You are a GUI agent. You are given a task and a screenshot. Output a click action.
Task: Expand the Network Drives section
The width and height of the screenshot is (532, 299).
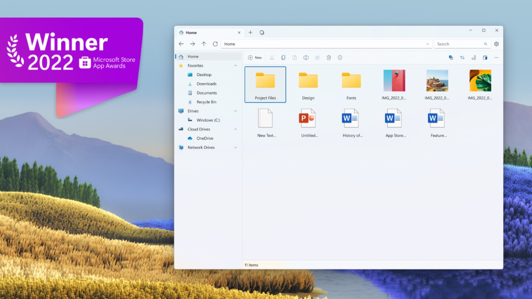click(236, 147)
